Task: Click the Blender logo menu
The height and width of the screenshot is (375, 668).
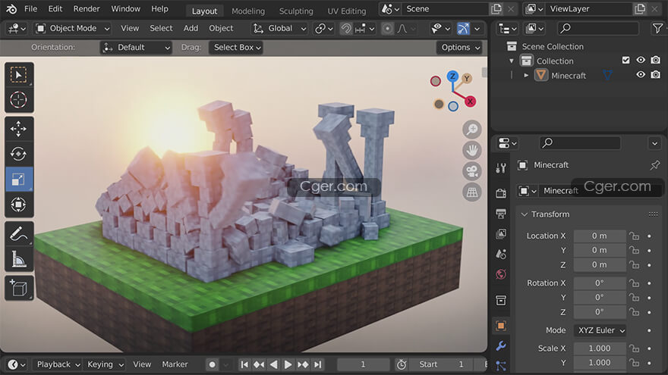Action: 11,9
